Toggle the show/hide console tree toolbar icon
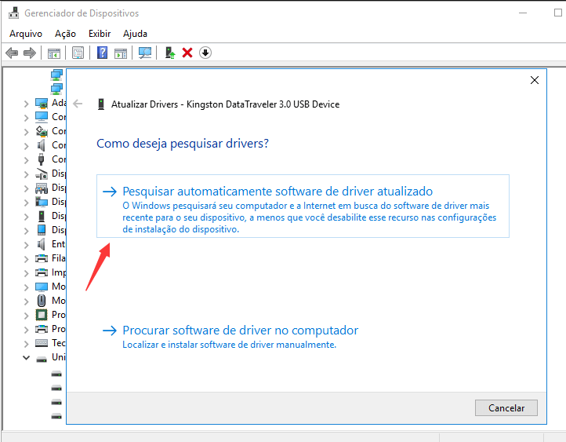The height and width of the screenshot is (442, 566). pyautogui.click(x=54, y=53)
